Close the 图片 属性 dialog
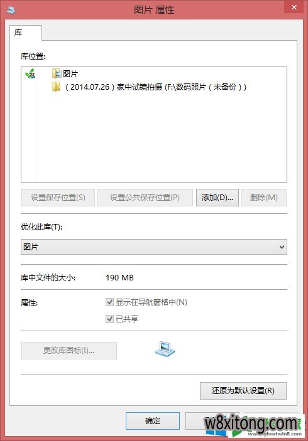The width and height of the screenshot is (308, 441). point(294,7)
